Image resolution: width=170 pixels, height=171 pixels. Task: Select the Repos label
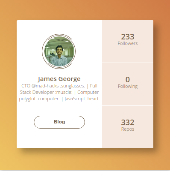pyautogui.click(x=128, y=129)
